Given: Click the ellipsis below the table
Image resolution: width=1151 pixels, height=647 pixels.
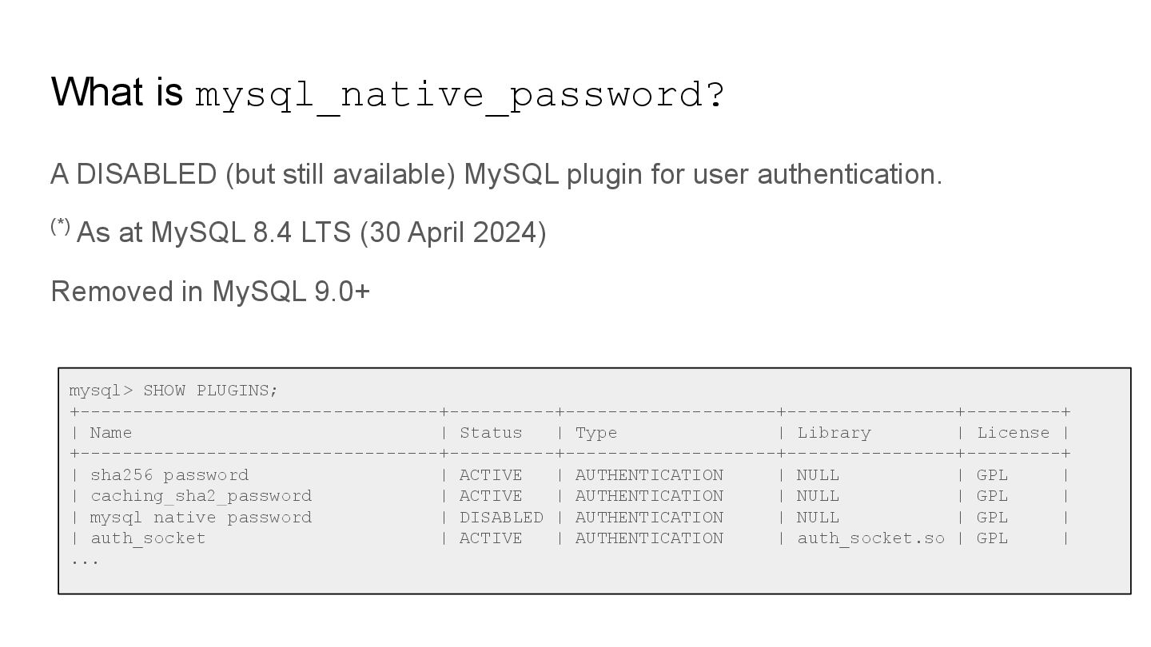Looking at the screenshot, I should [x=85, y=562].
